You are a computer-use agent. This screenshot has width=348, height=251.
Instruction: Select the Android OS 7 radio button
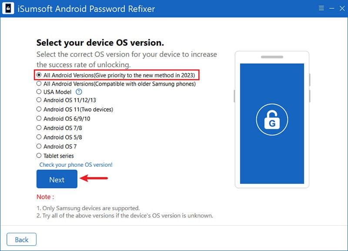pos(39,146)
